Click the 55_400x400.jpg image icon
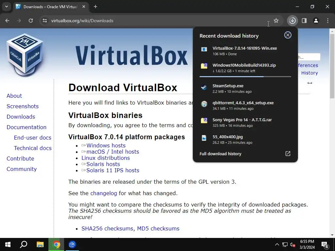The height and width of the screenshot is (251, 335). 204,138
